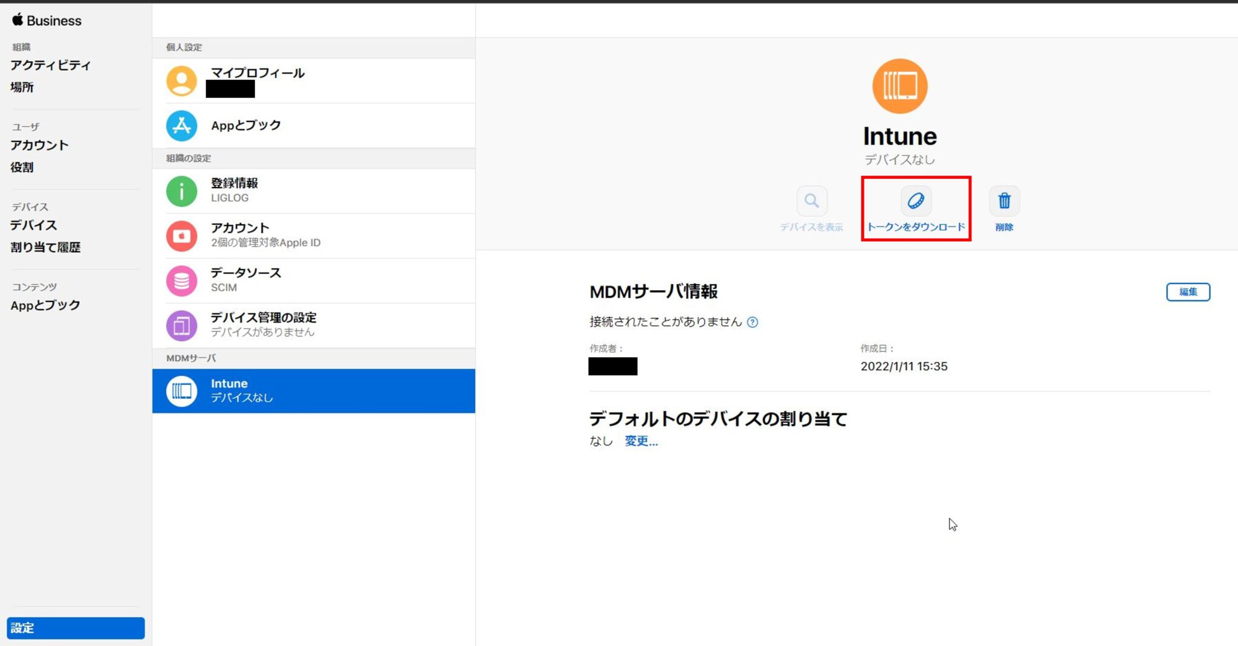Open the データソース SCIM database icon
The height and width of the screenshot is (646, 1238).
click(181, 280)
